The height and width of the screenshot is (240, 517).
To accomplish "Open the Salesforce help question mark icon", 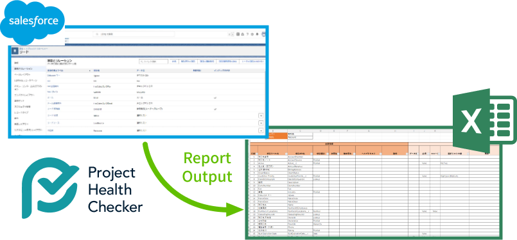I will click(247, 34).
